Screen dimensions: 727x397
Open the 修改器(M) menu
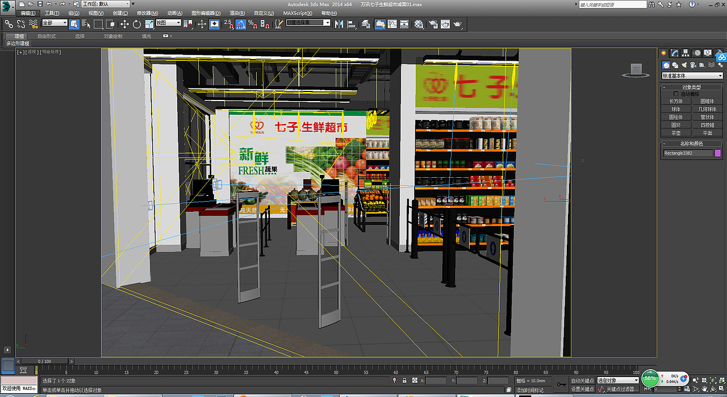148,13
